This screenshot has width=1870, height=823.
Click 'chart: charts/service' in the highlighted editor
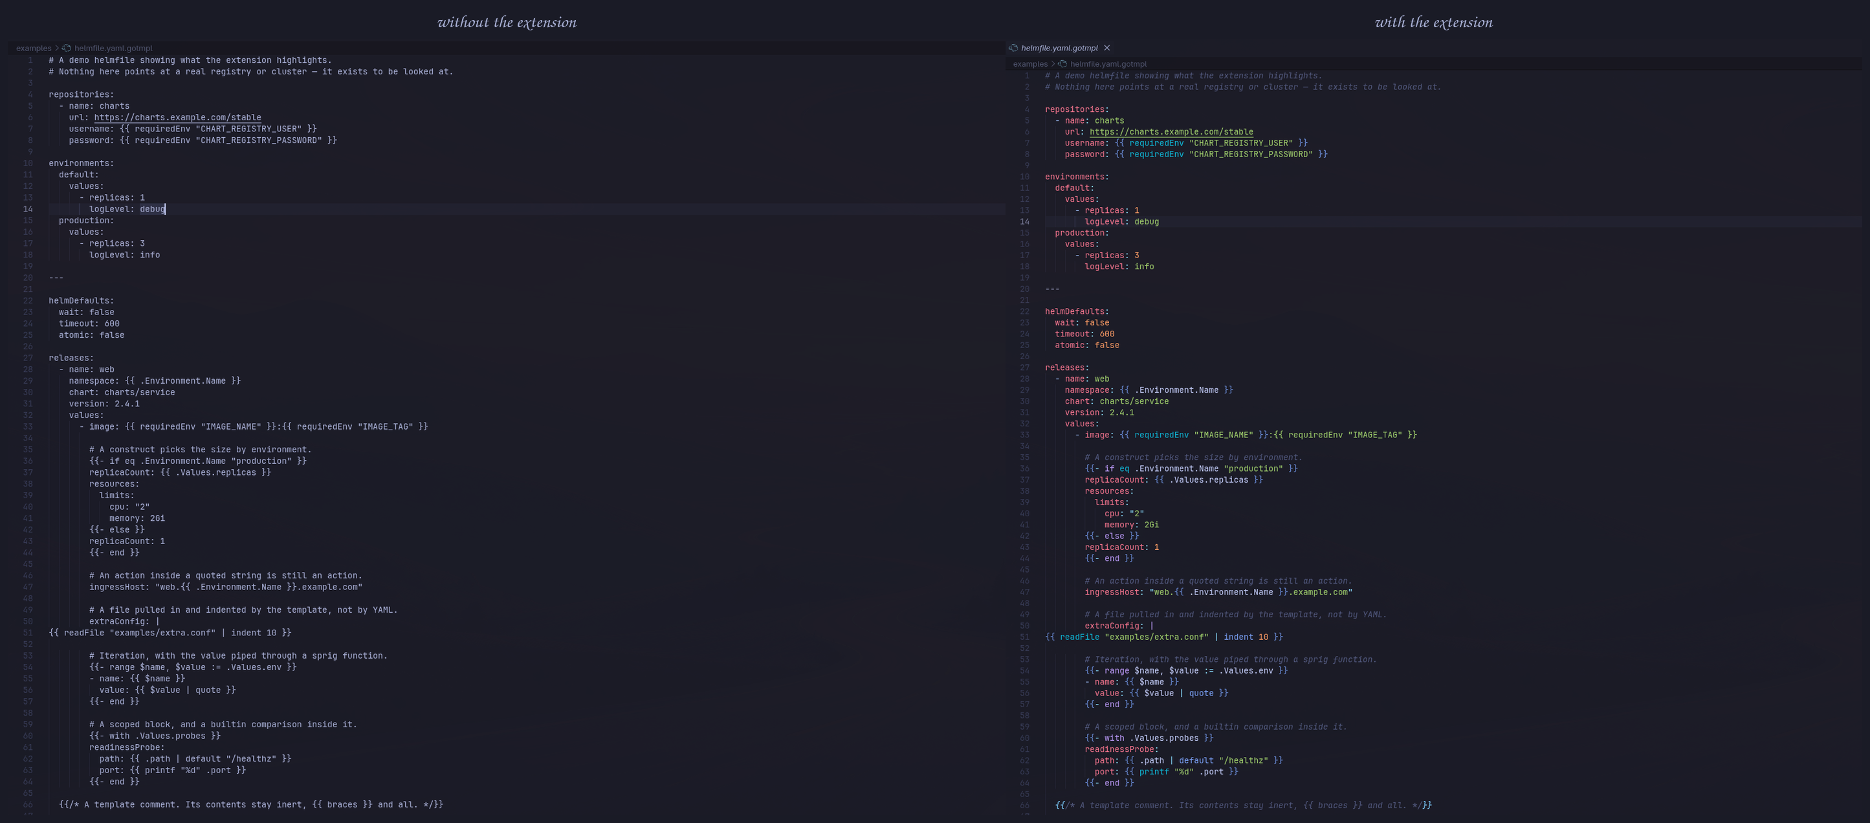click(1116, 401)
